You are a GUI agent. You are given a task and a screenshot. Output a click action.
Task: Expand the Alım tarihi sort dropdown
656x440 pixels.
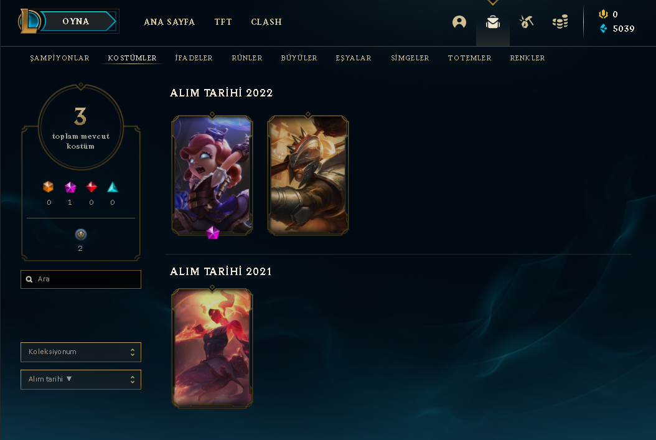pyautogui.click(x=81, y=380)
